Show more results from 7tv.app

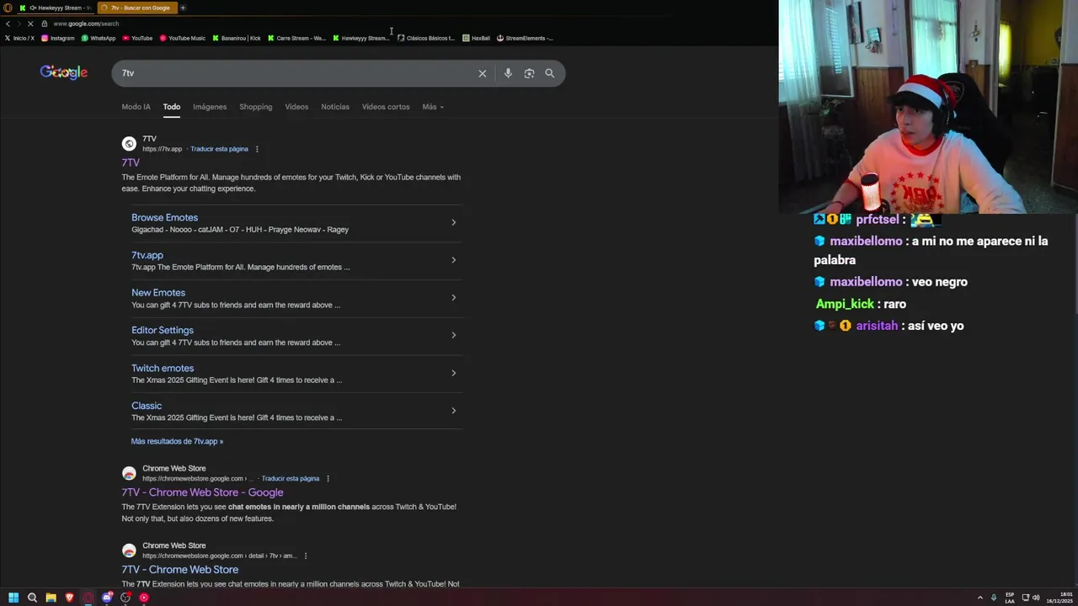(x=177, y=441)
